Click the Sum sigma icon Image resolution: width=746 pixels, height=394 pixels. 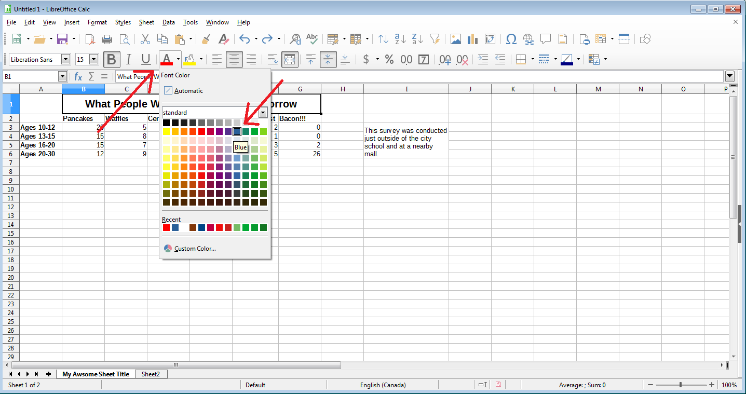click(91, 76)
